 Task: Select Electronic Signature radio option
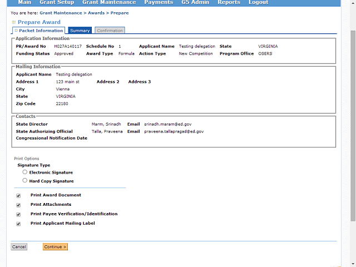coord(24,172)
